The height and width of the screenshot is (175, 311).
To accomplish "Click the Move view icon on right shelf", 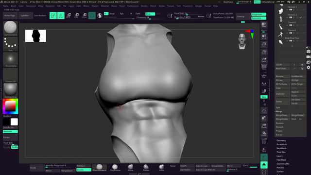I will 264,118.
